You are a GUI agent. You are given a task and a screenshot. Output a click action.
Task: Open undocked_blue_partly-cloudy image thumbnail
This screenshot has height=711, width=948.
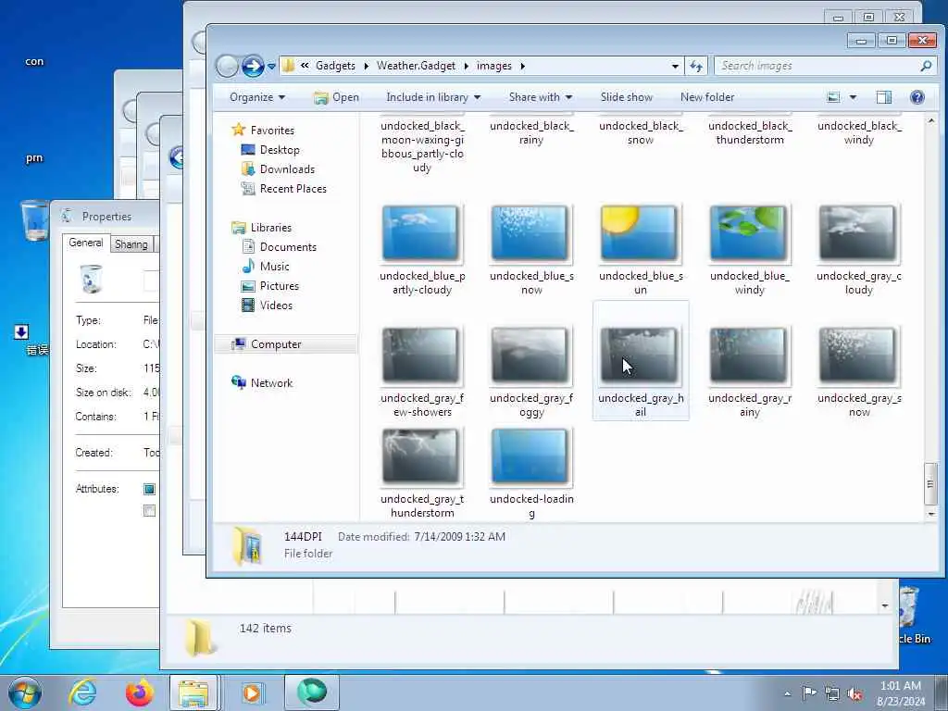(421, 233)
